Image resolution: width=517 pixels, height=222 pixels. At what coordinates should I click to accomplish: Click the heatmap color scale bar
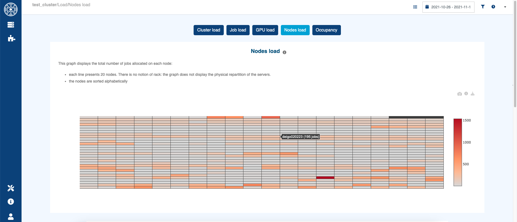click(458, 152)
